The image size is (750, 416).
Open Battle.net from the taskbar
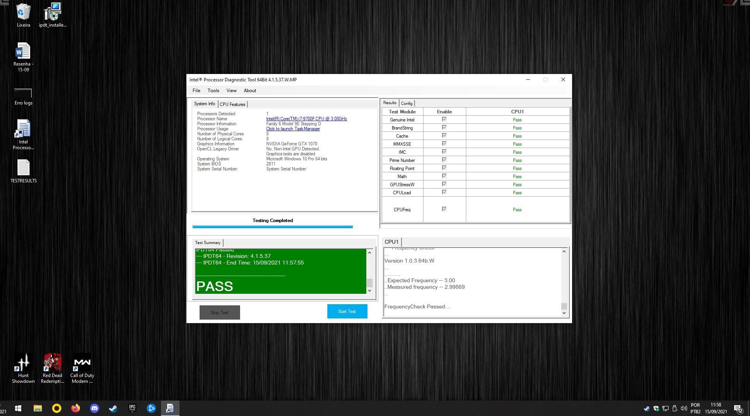151,408
